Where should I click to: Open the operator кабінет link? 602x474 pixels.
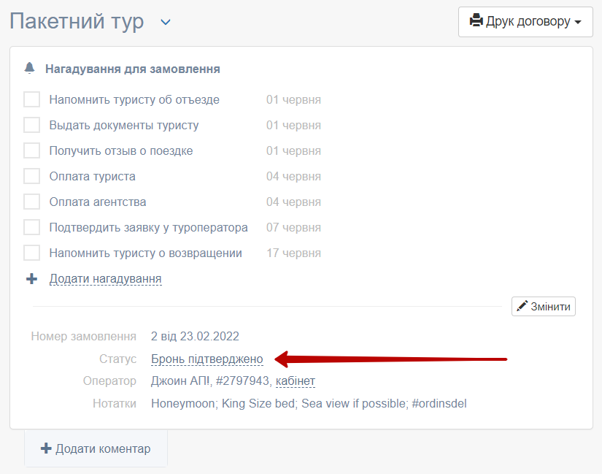point(296,381)
